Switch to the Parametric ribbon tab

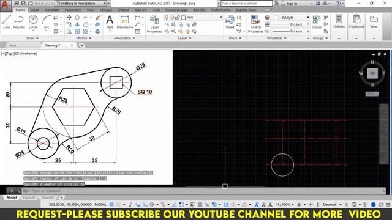coord(73,10)
